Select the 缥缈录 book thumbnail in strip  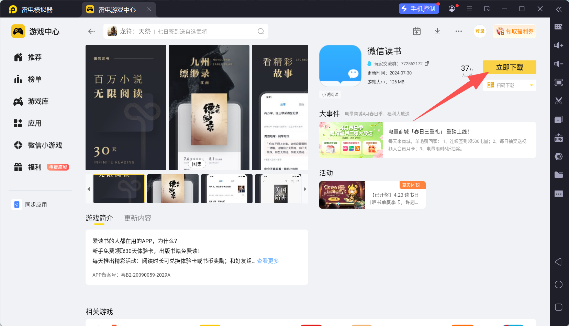pyautogui.click(x=173, y=189)
